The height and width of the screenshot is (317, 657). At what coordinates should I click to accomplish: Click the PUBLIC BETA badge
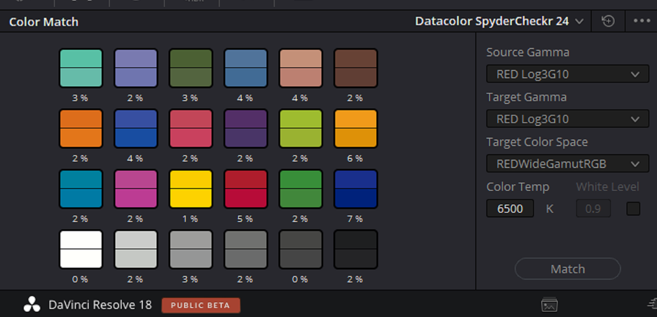pos(201,305)
